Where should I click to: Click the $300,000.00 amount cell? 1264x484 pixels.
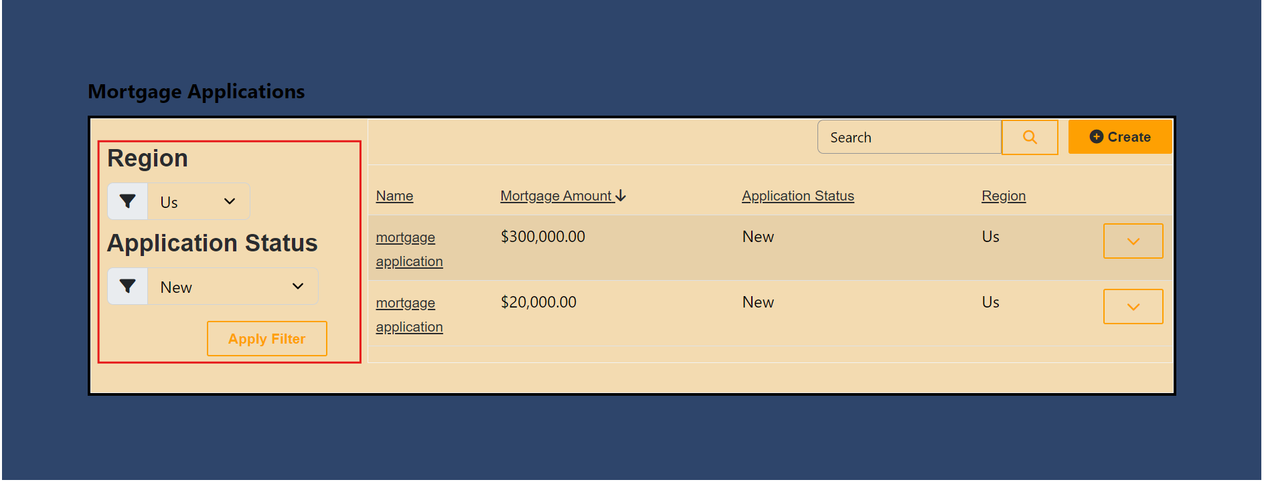542,237
